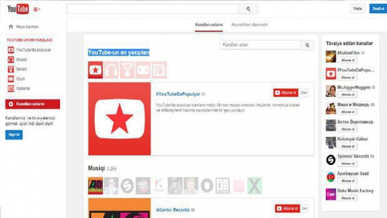Subscribe to McJuggerNuggets channel

click(348, 94)
